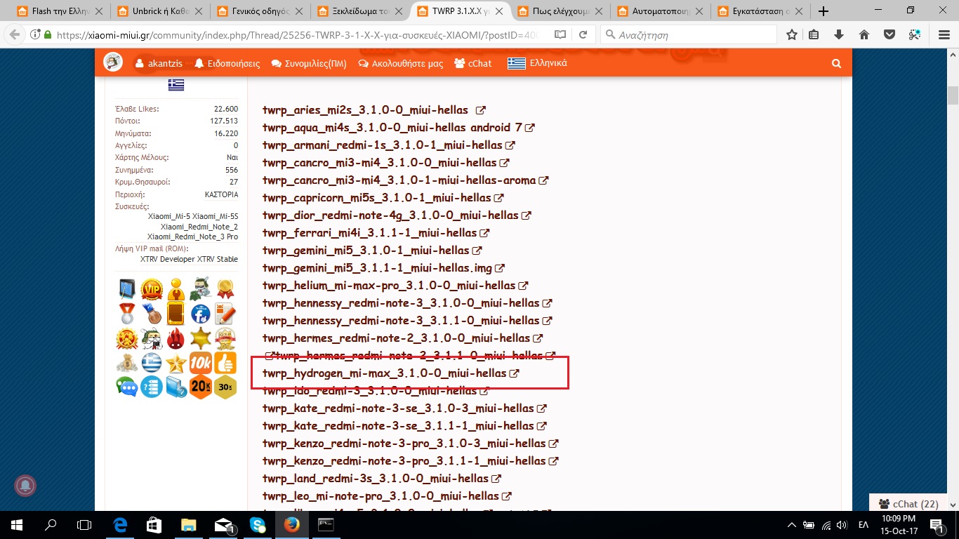Click the round Greek flag badge
This screenshot has width=959, height=539.
pos(152,362)
